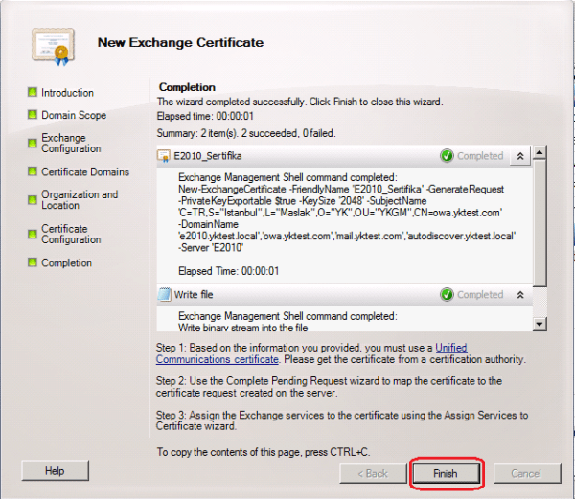This screenshot has height=499, width=575.
Task: Select the Completion wizard step
Action: point(66,262)
